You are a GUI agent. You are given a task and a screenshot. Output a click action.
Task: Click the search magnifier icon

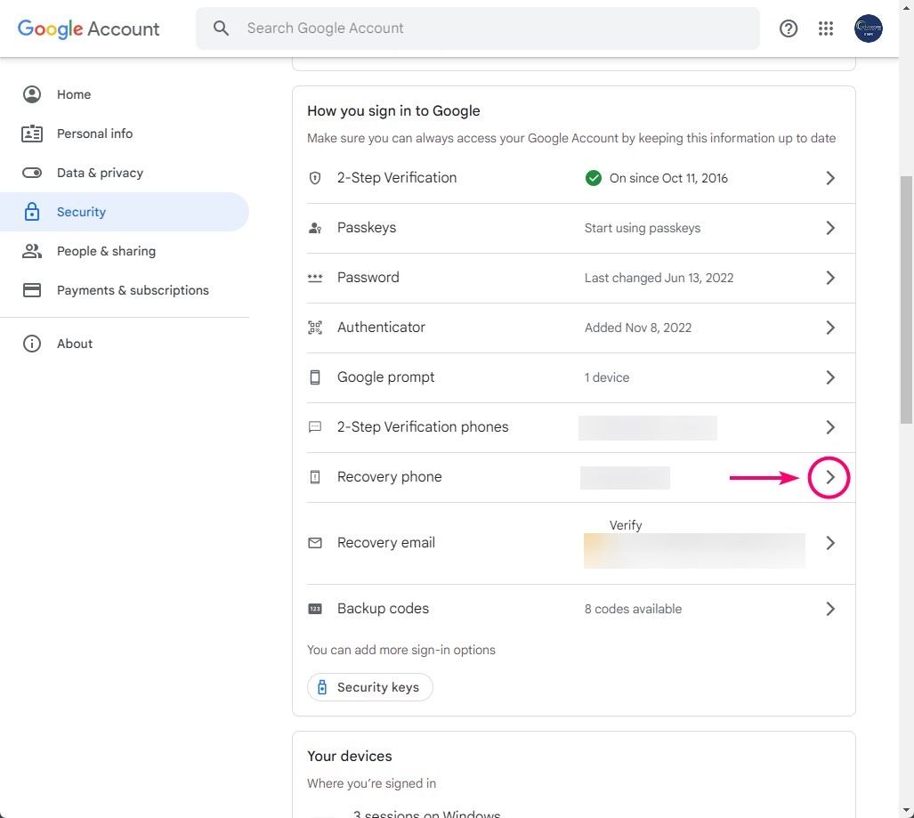tap(221, 28)
